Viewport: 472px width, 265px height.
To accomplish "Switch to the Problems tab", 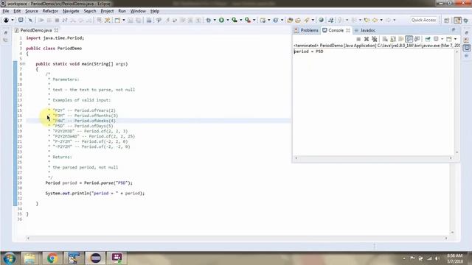I will click(307, 30).
